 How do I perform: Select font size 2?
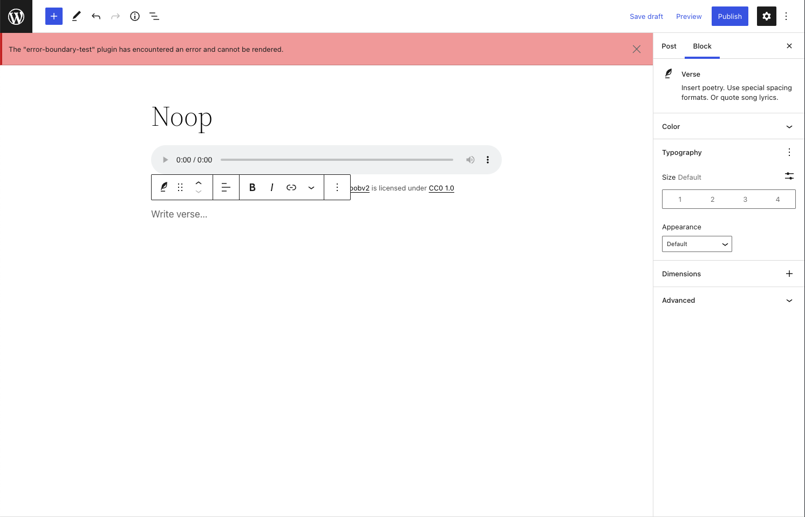[713, 199]
